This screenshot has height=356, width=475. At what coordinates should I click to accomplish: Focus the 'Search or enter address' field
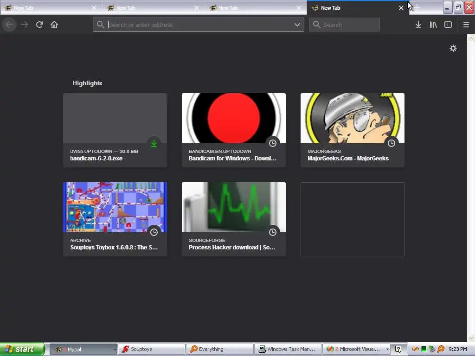click(199, 25)
